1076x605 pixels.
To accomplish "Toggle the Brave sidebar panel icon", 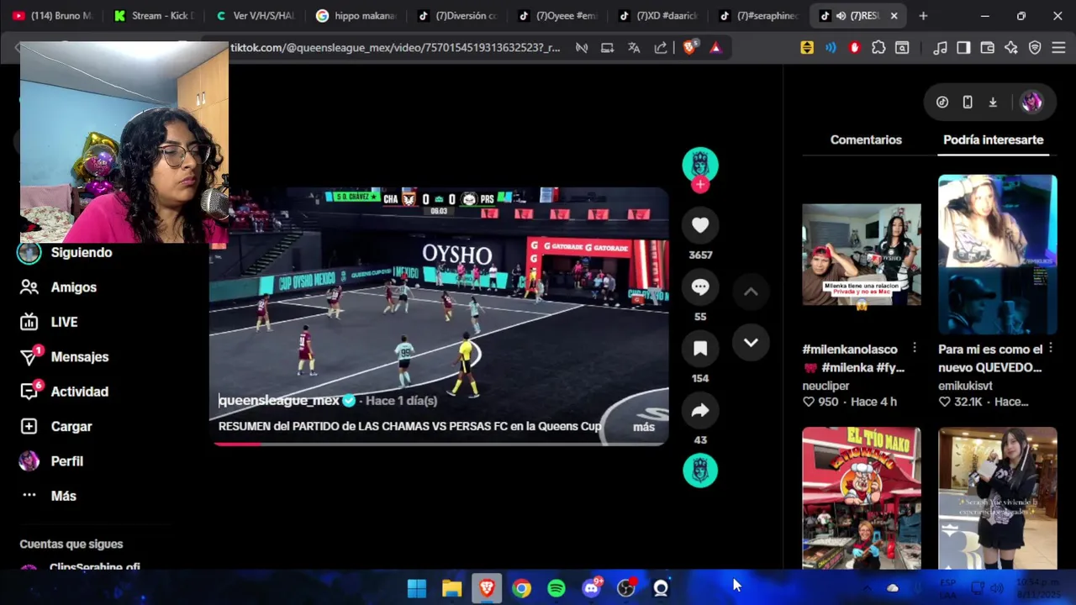I will pyautogui.click(x=963, y=48).
